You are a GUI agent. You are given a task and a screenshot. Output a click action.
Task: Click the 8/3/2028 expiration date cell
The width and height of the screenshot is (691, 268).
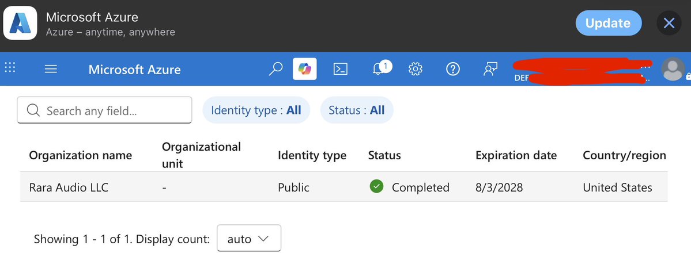click(499, 187)
